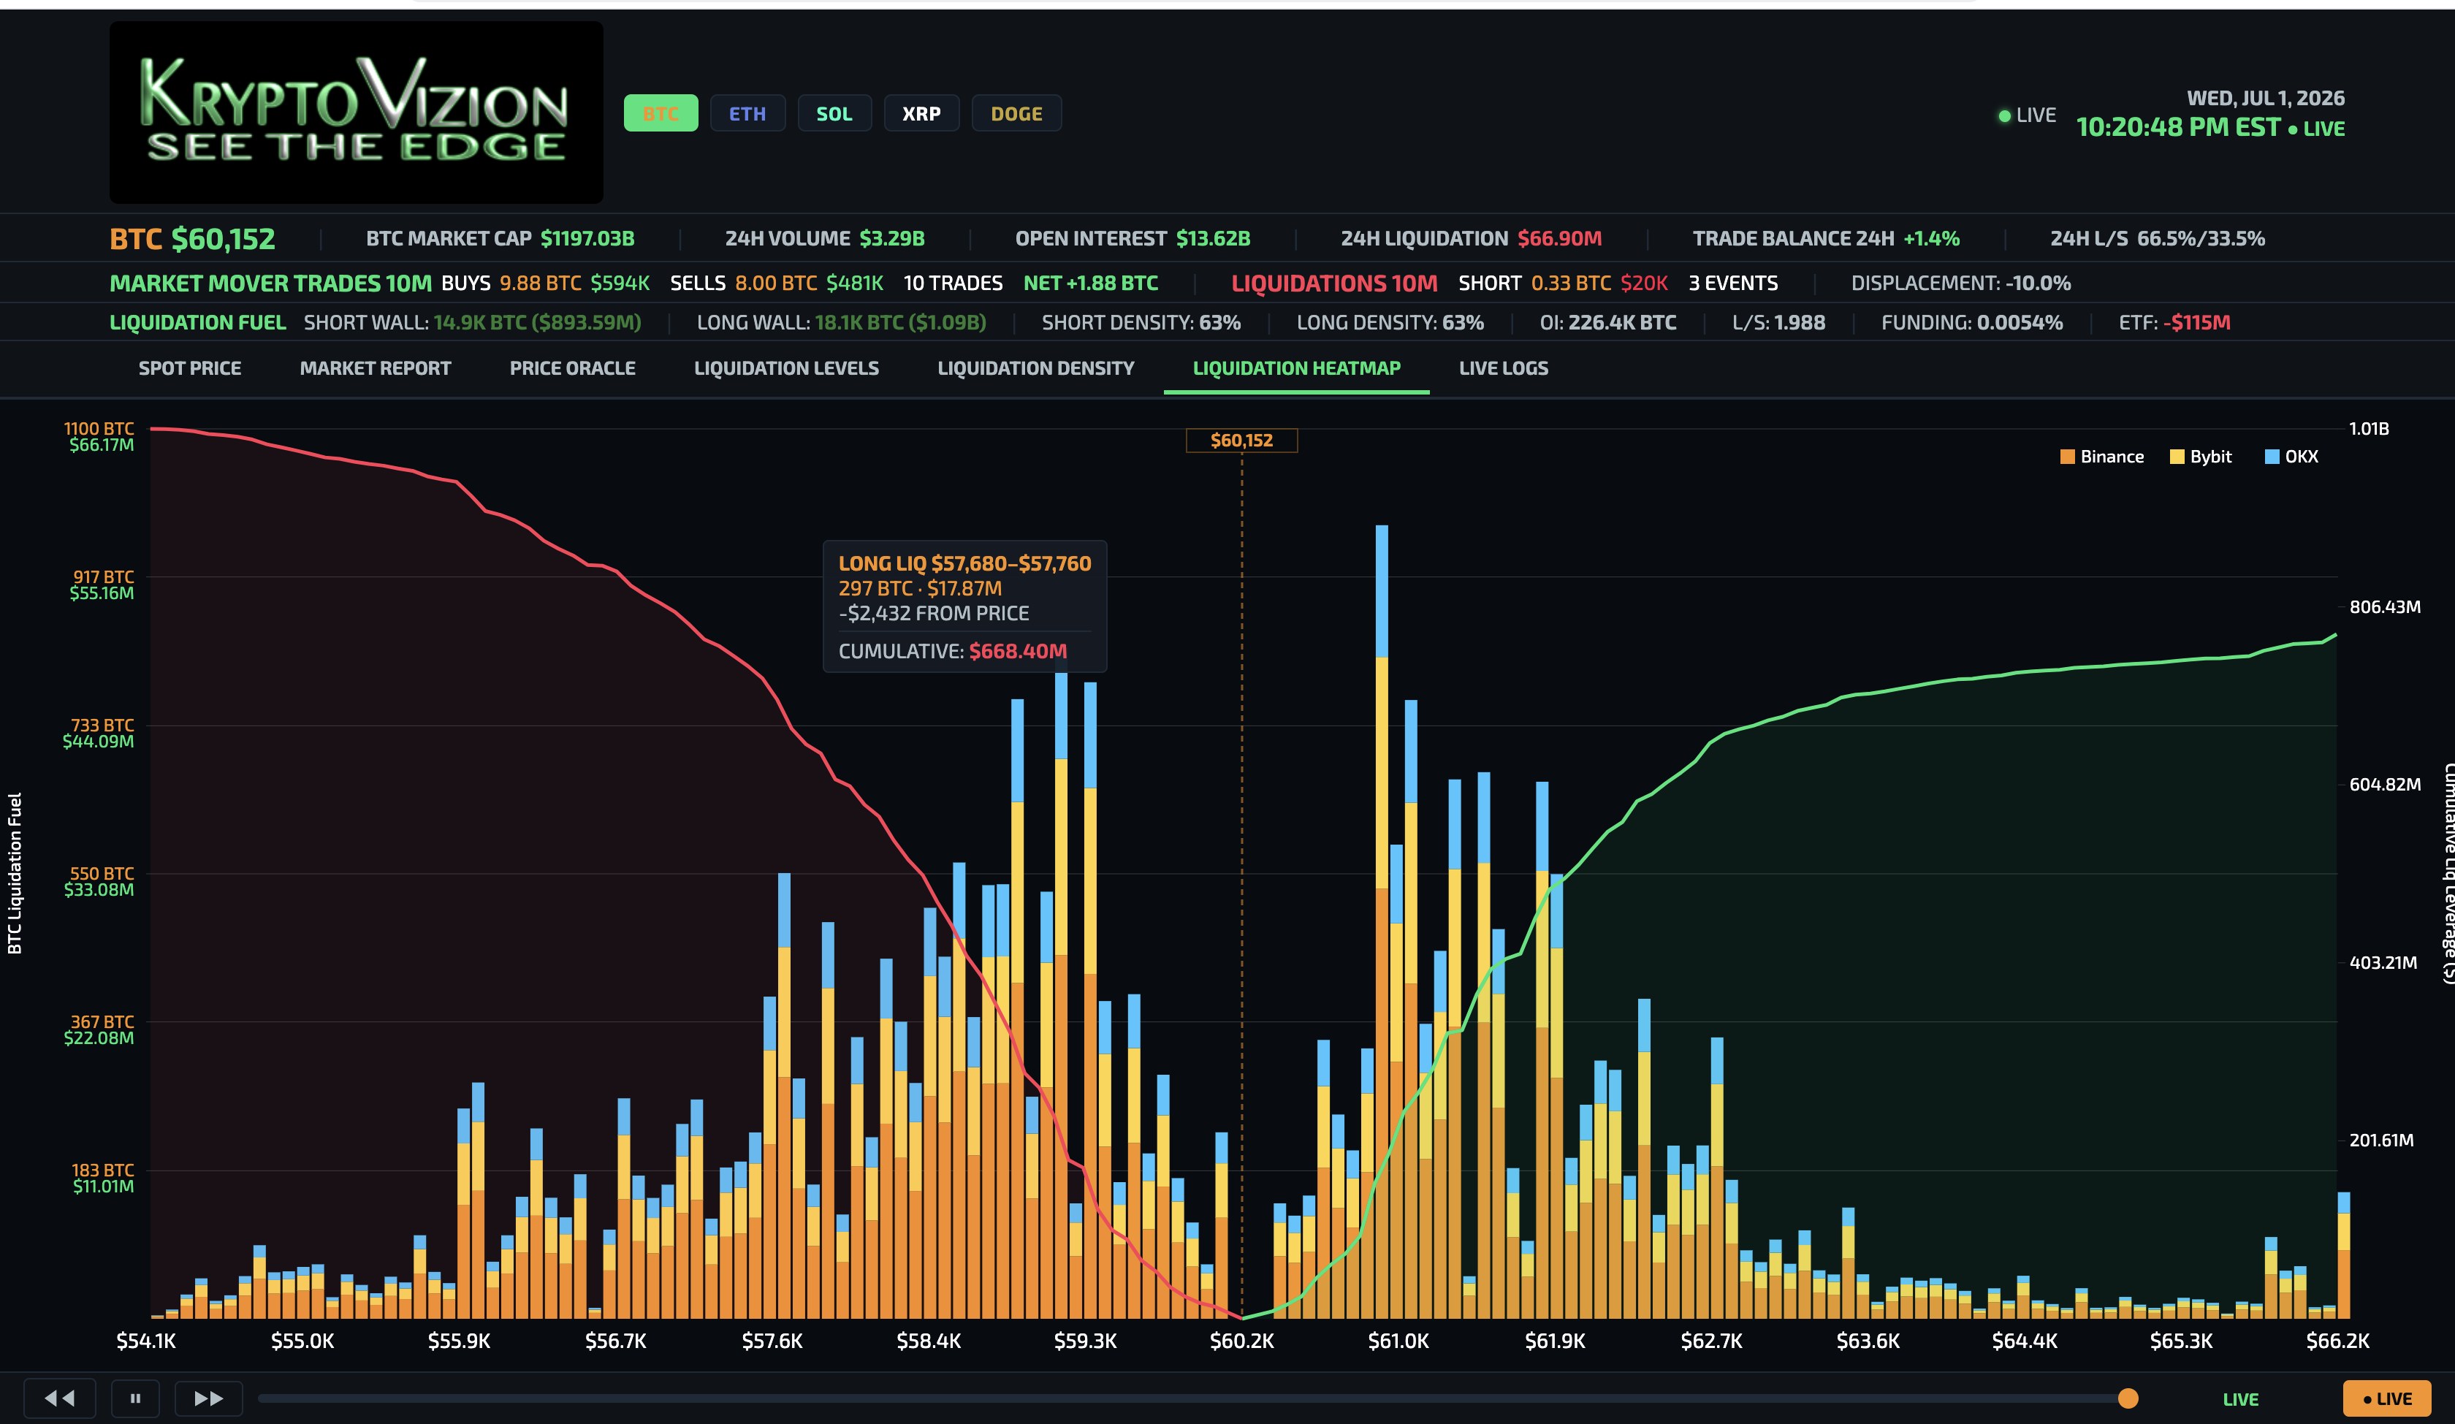Open the Market Report tab
This screenshot has height=1424, width=2455.
[x=375, y=368]
